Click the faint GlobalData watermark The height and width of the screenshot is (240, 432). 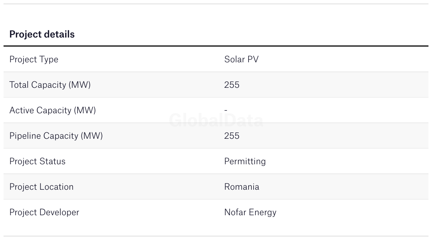(x=216, y=121)
